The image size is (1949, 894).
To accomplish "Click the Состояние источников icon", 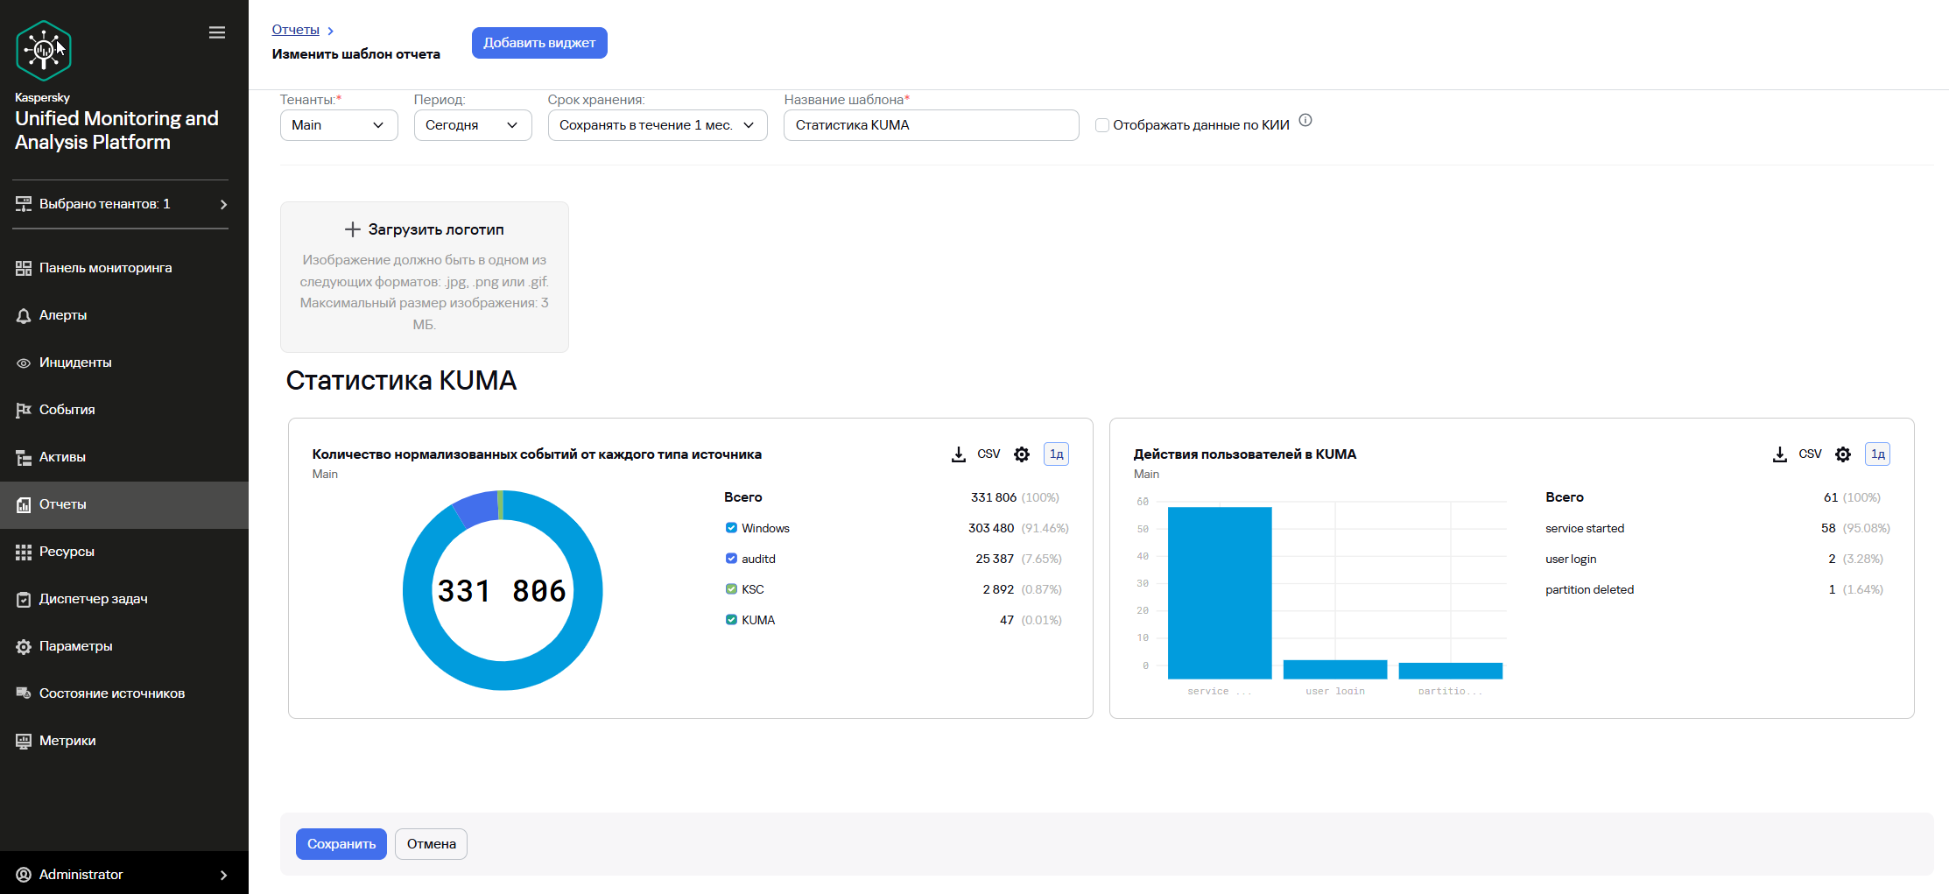I will [24, 693].
